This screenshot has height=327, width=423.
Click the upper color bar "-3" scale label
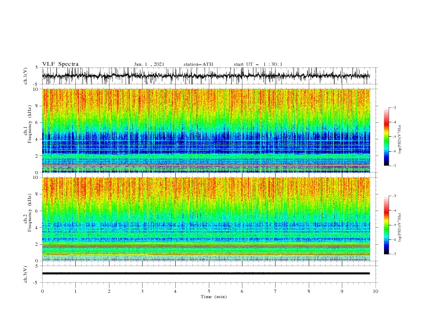[394, 107]
